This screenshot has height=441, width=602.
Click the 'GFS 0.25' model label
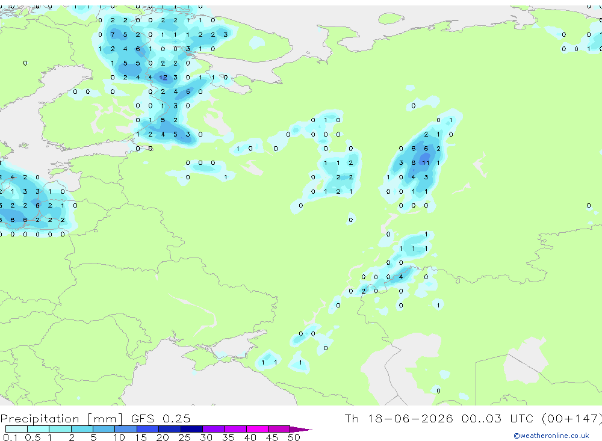click(x=161, y=418)
